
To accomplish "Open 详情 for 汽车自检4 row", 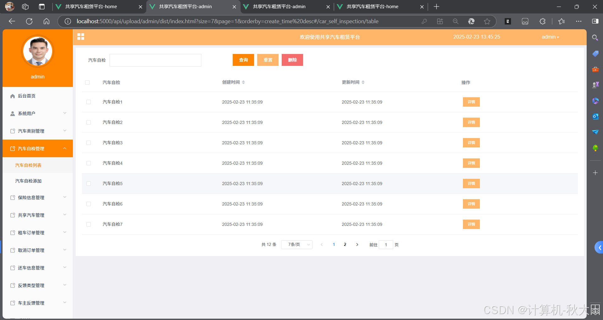I will click(471, 163).
